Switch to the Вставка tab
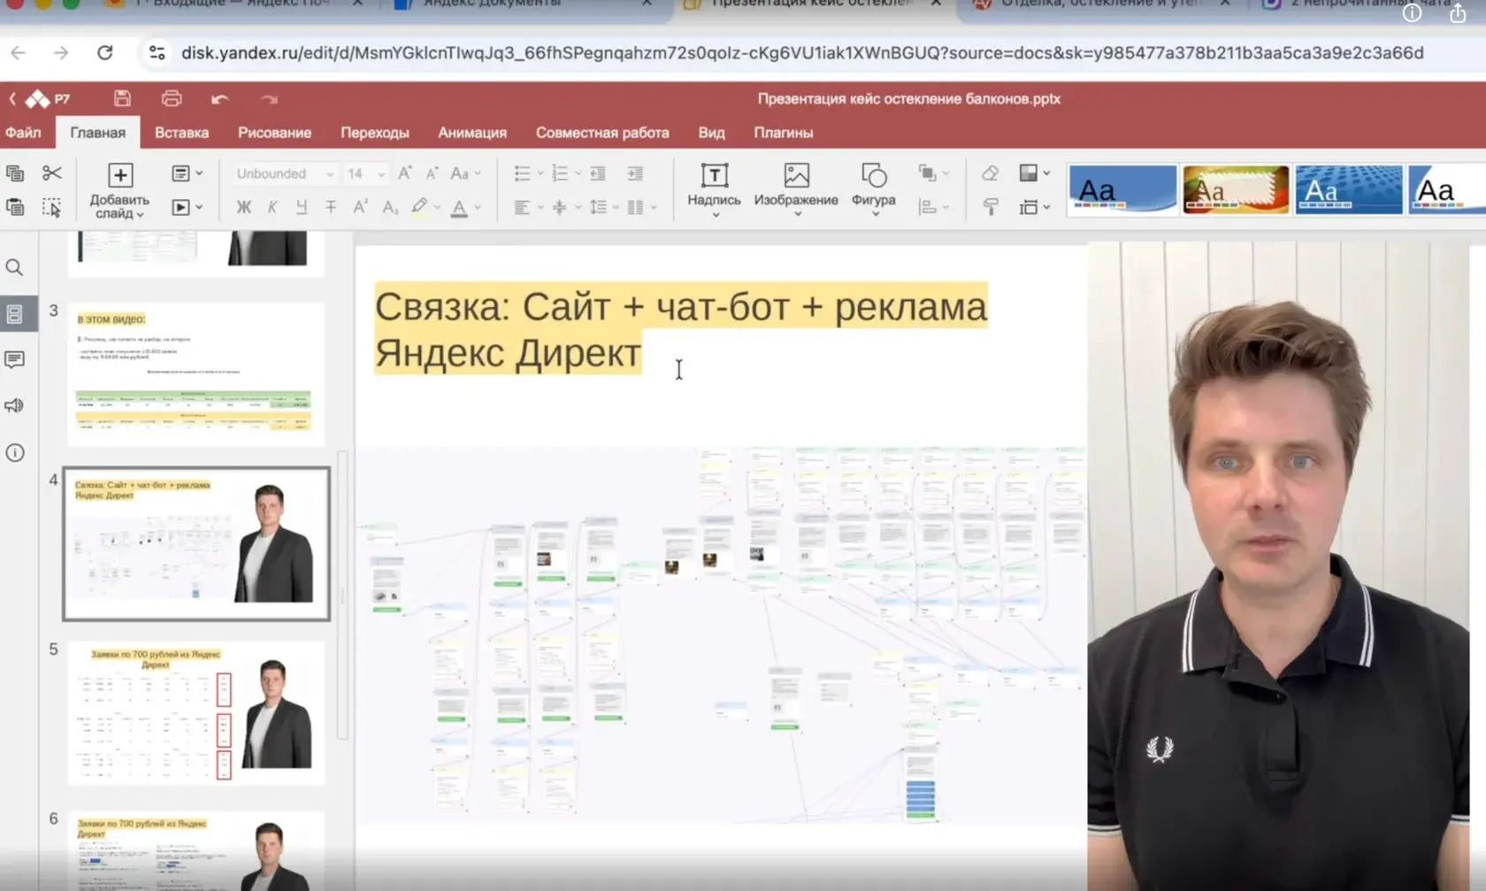The width and height of the screenshot is (1486, 891). (181, 133)
